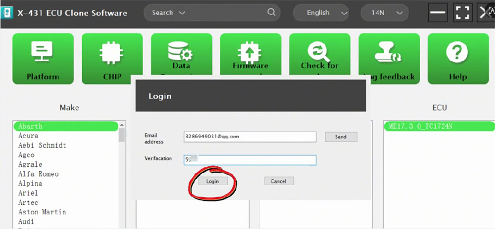Screen dimensions: 495x229
Task: Click the X-431 app logo icon
Action: [6, 13]
